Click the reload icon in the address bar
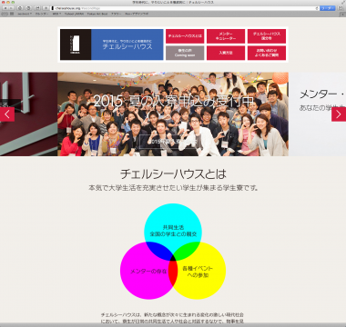 [317, 8]
